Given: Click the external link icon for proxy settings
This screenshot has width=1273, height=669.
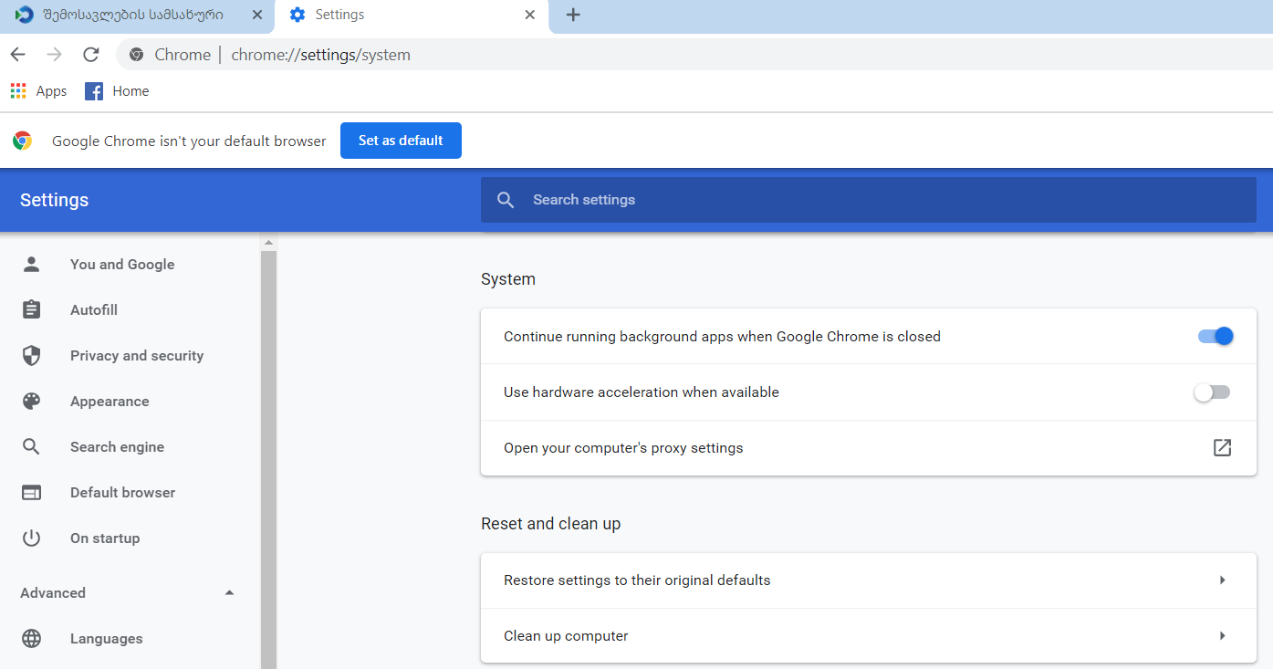Looking at the screenshot, I should pos(1222,448).
